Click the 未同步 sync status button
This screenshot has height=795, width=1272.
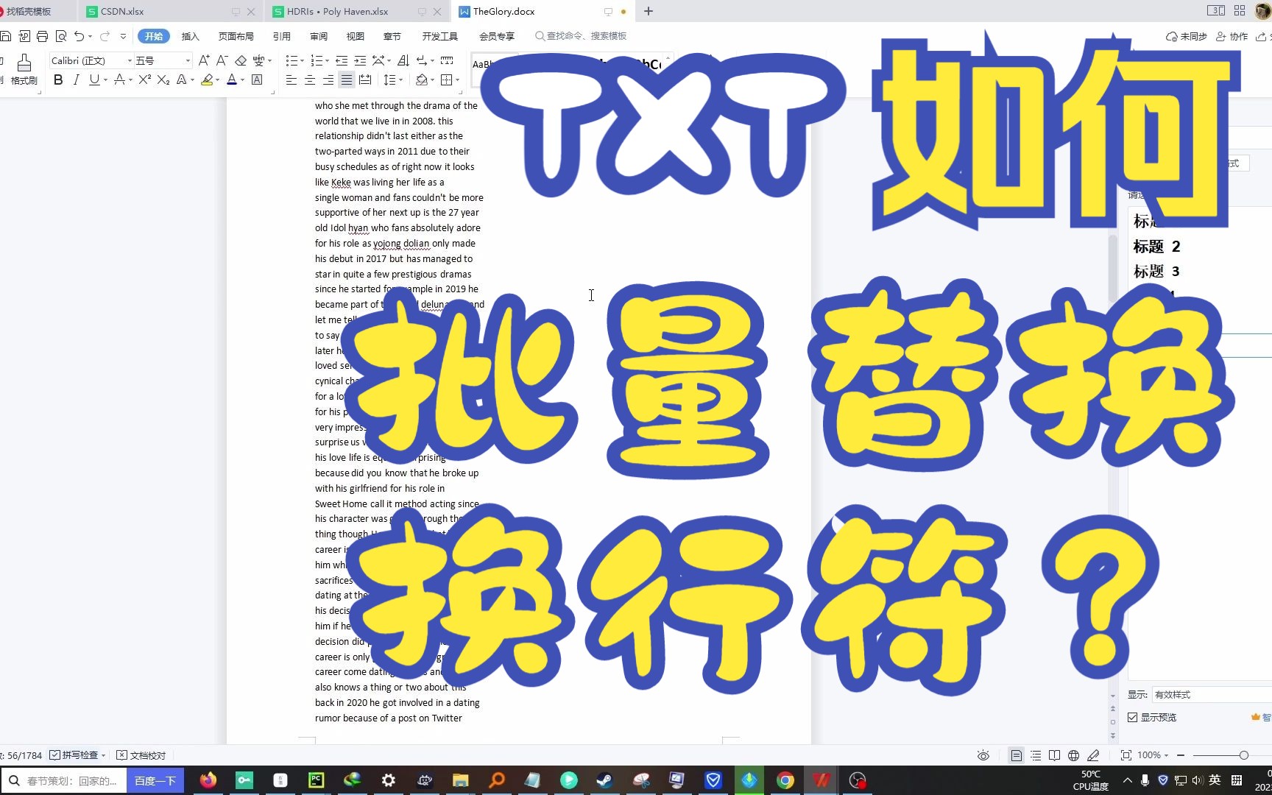(x=1187, y=36)
